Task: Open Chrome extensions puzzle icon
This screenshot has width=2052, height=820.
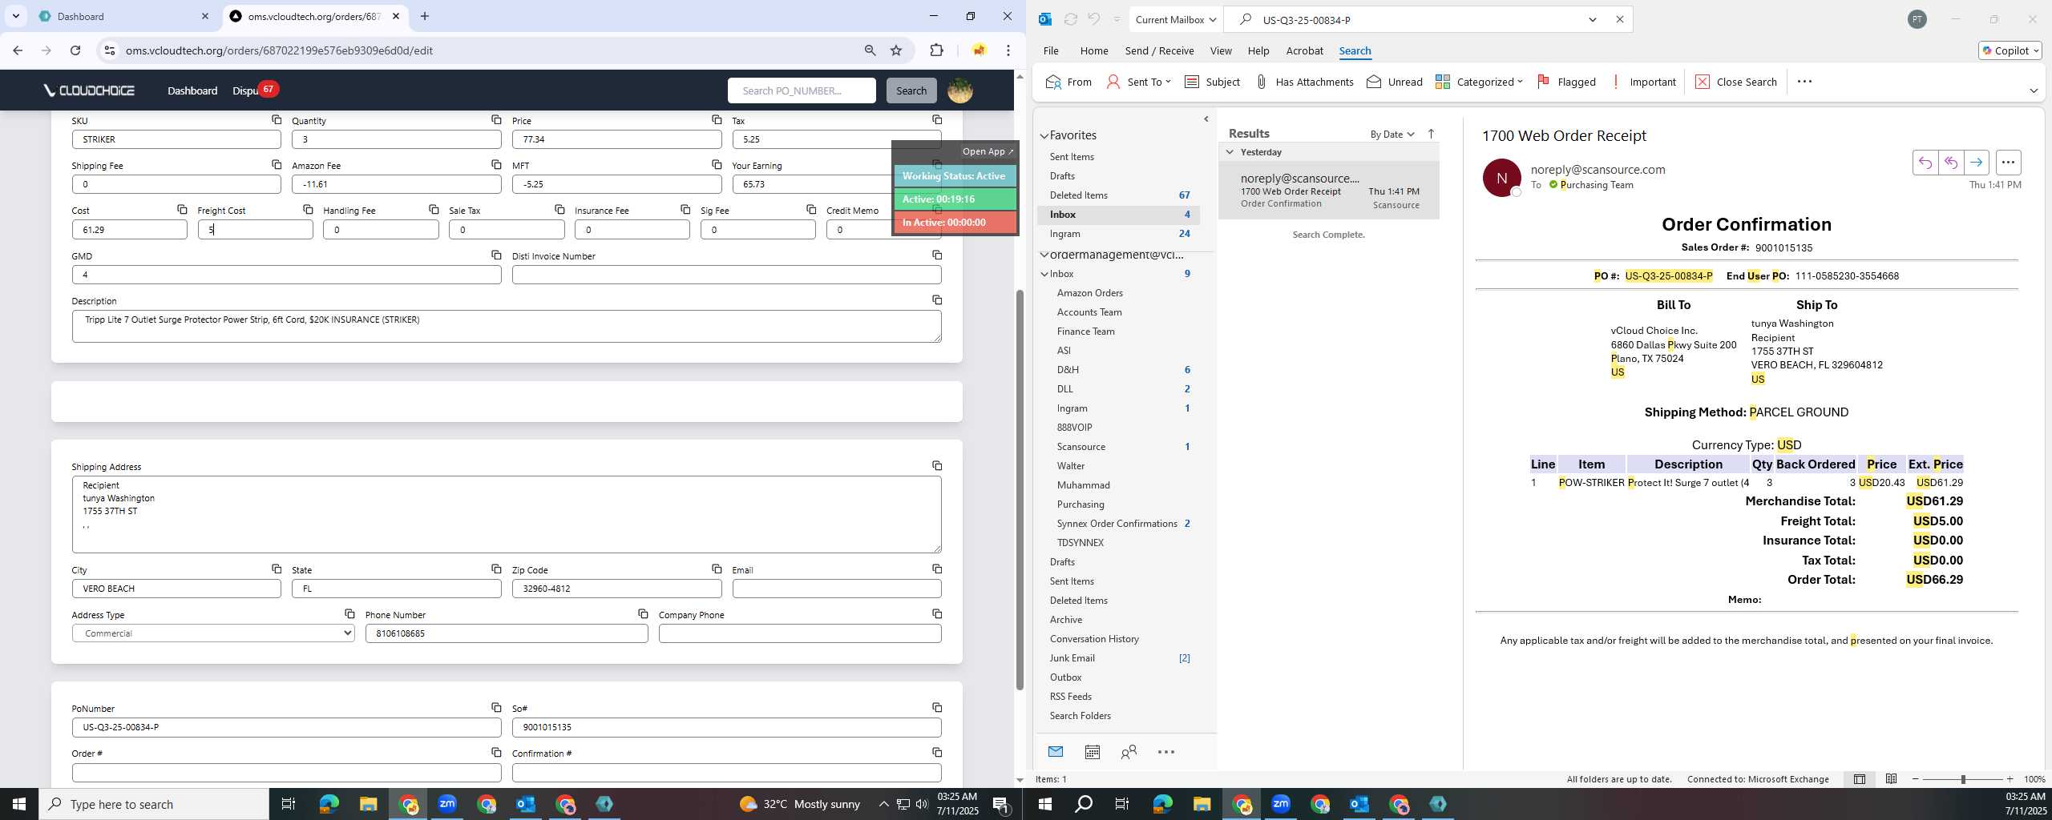Action: click(936, 50)
